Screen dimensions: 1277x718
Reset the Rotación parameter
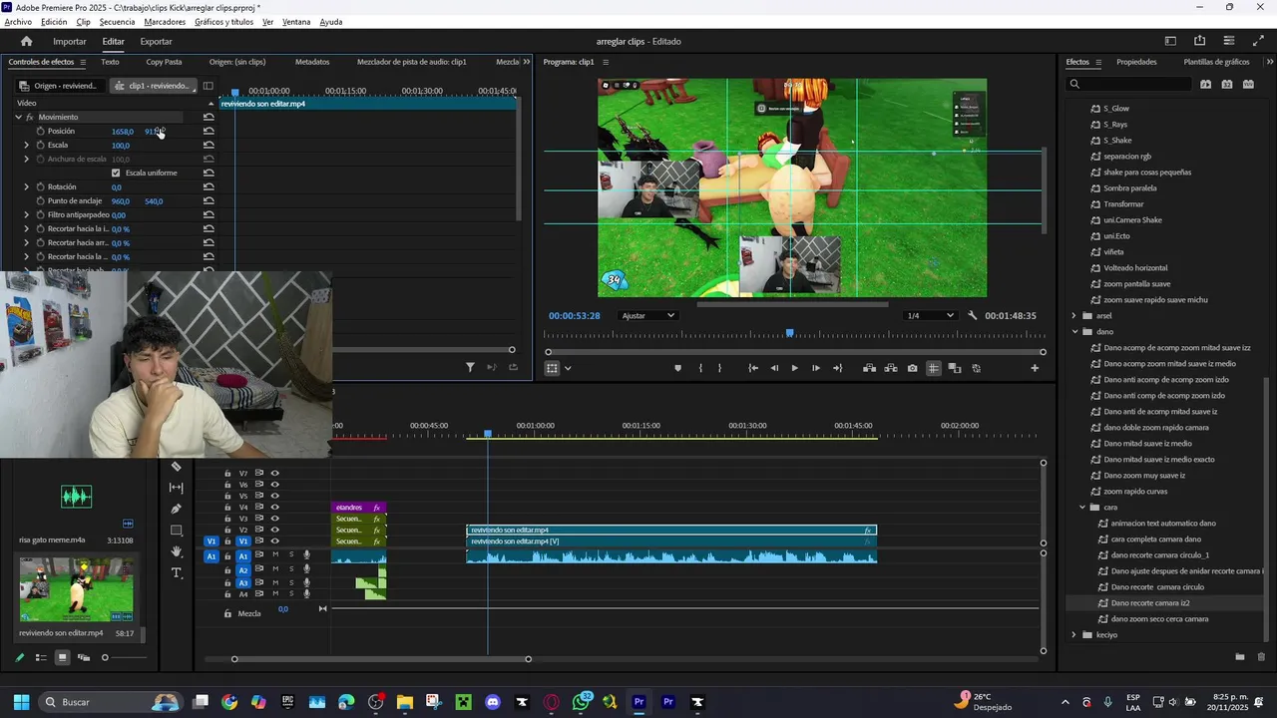pyautogui.click(x=209, y=186)
